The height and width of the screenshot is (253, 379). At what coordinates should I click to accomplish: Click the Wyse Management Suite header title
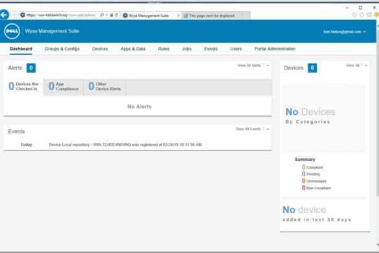coord(52,31)
